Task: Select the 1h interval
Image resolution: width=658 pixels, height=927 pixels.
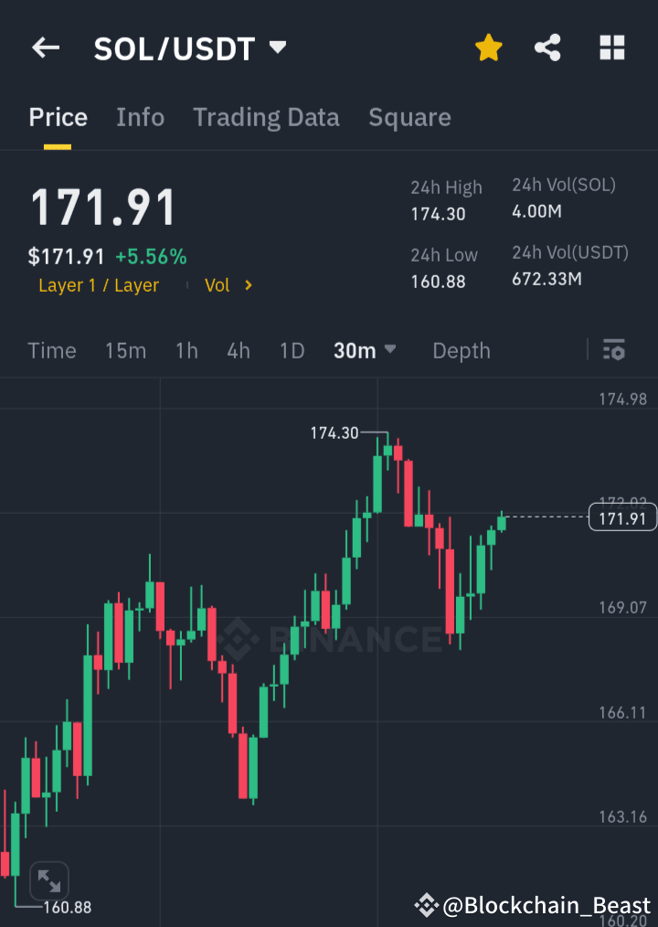Action: click(x=186, y=350)
